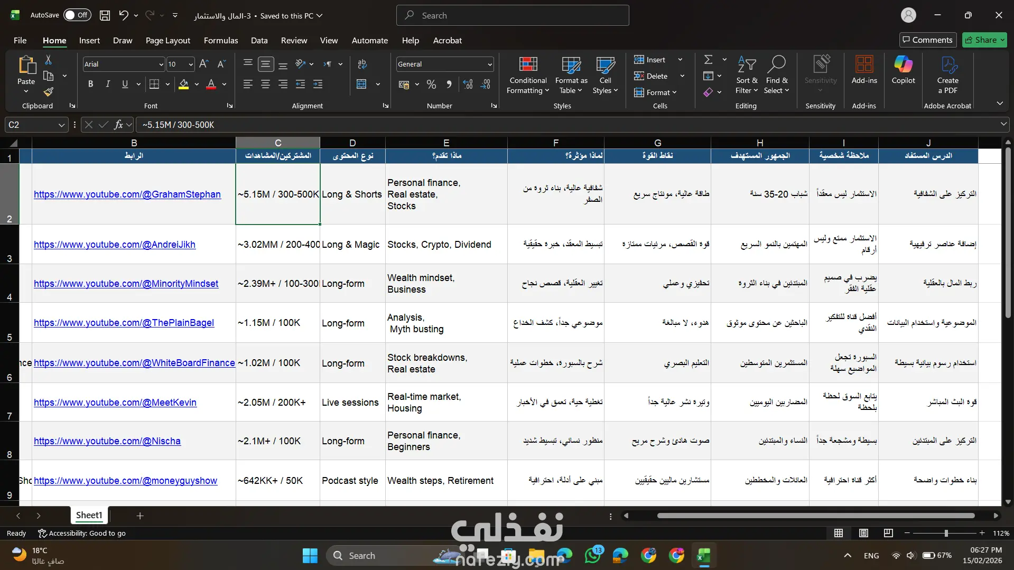Select the Sheet1 worksheet tab
Viewport: 1014px width, 570px height.
(89, 515)
